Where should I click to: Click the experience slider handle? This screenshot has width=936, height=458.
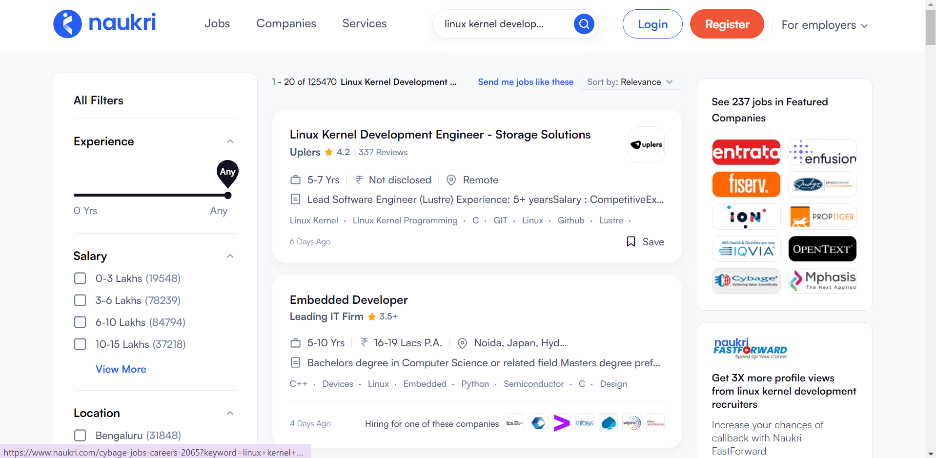point(228,196)
